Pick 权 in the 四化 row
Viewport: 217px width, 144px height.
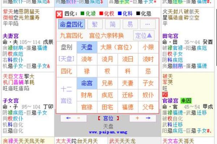pos(107,71)
